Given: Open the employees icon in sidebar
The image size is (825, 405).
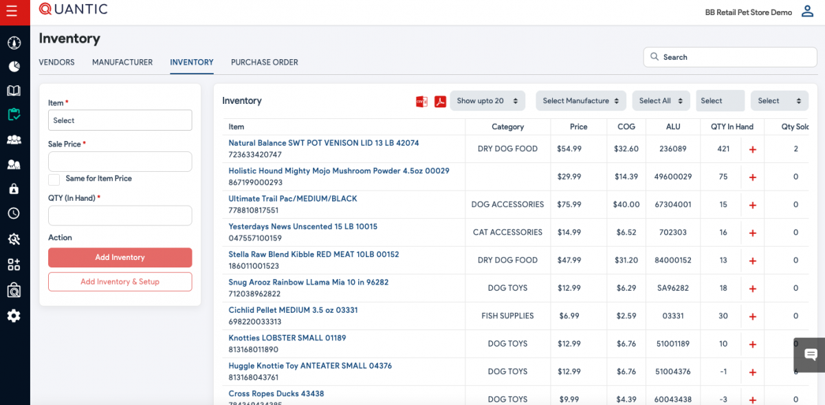Looking at the screenshot, I should click(x=14, y=164).
